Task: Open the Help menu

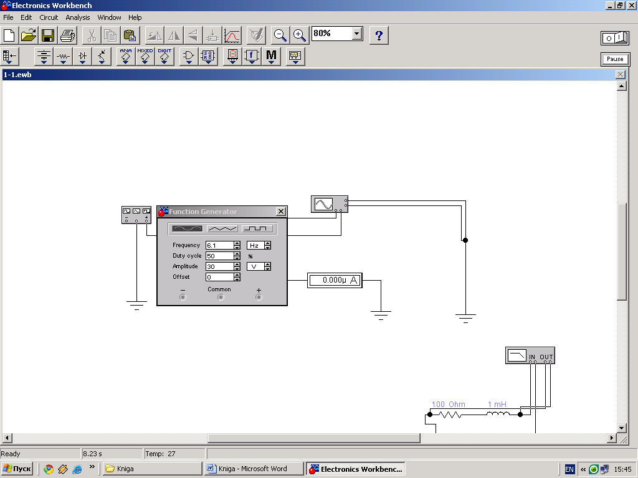Action: click(135, 17)
